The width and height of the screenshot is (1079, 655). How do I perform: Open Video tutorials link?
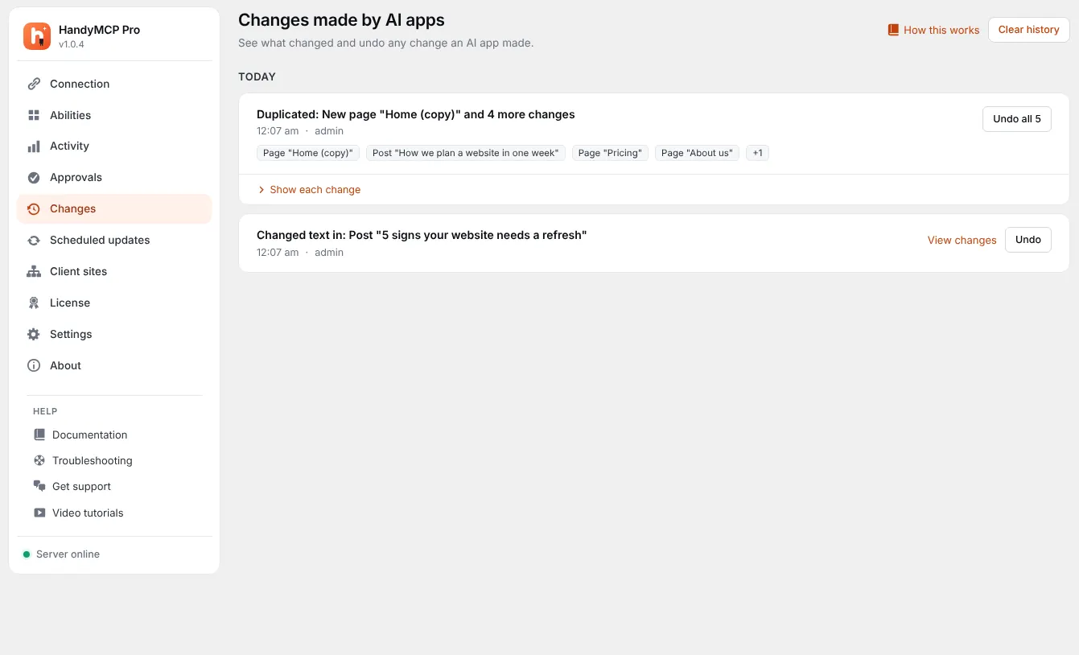[88, 513]
